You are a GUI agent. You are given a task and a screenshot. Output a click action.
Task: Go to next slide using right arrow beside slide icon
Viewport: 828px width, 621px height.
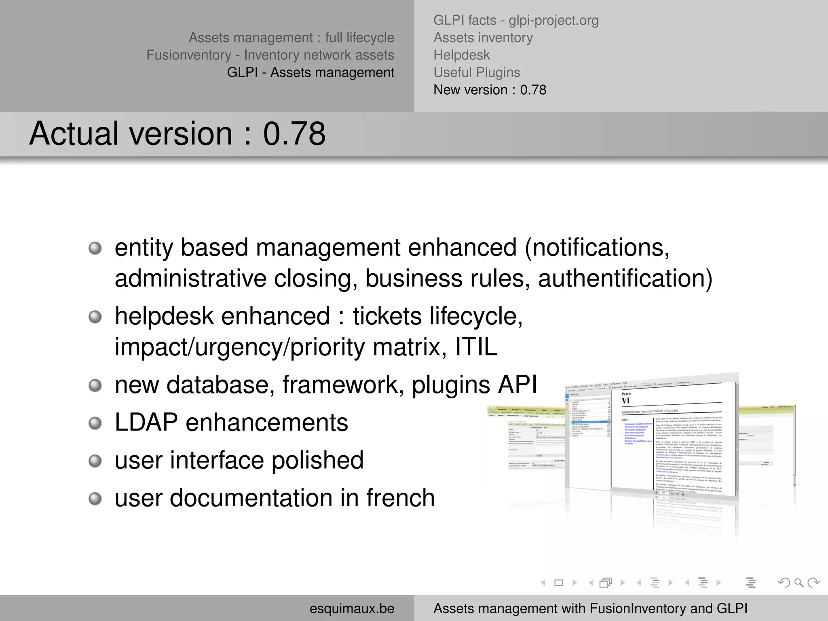click(575, 583)
